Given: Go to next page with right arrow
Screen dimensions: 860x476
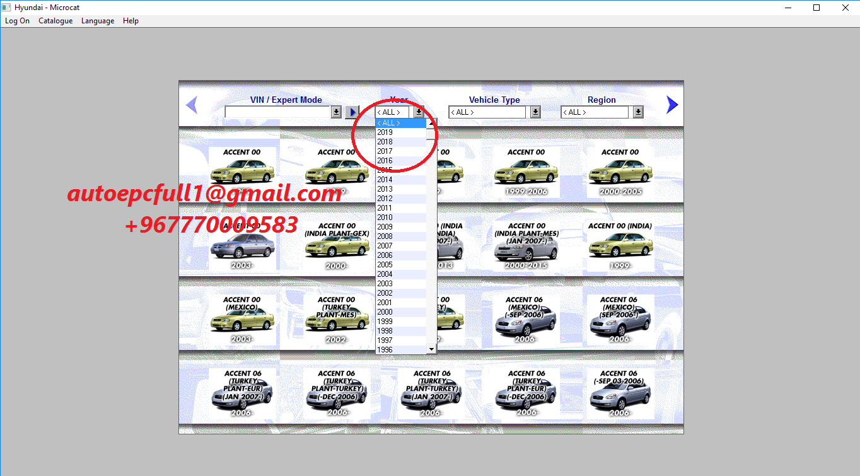Looking at the screenshot, I should [x=672, y=105].
